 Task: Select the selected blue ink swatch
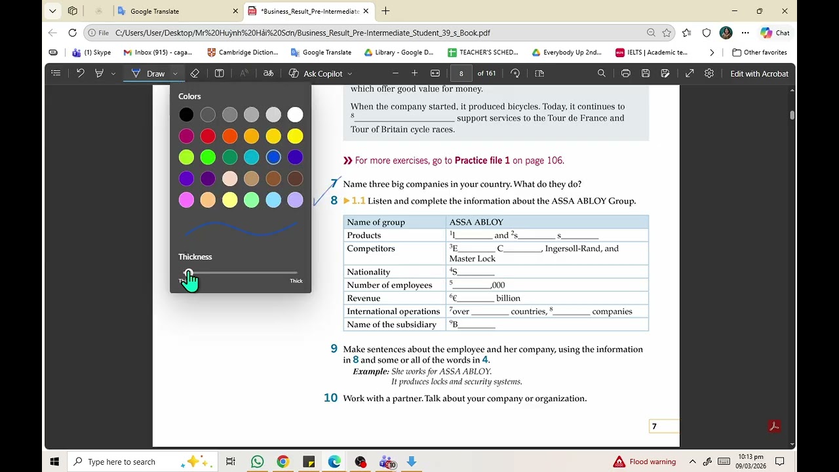(273, 157)
